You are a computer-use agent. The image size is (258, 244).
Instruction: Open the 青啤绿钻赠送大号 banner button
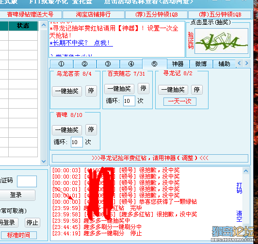point(30,15)
